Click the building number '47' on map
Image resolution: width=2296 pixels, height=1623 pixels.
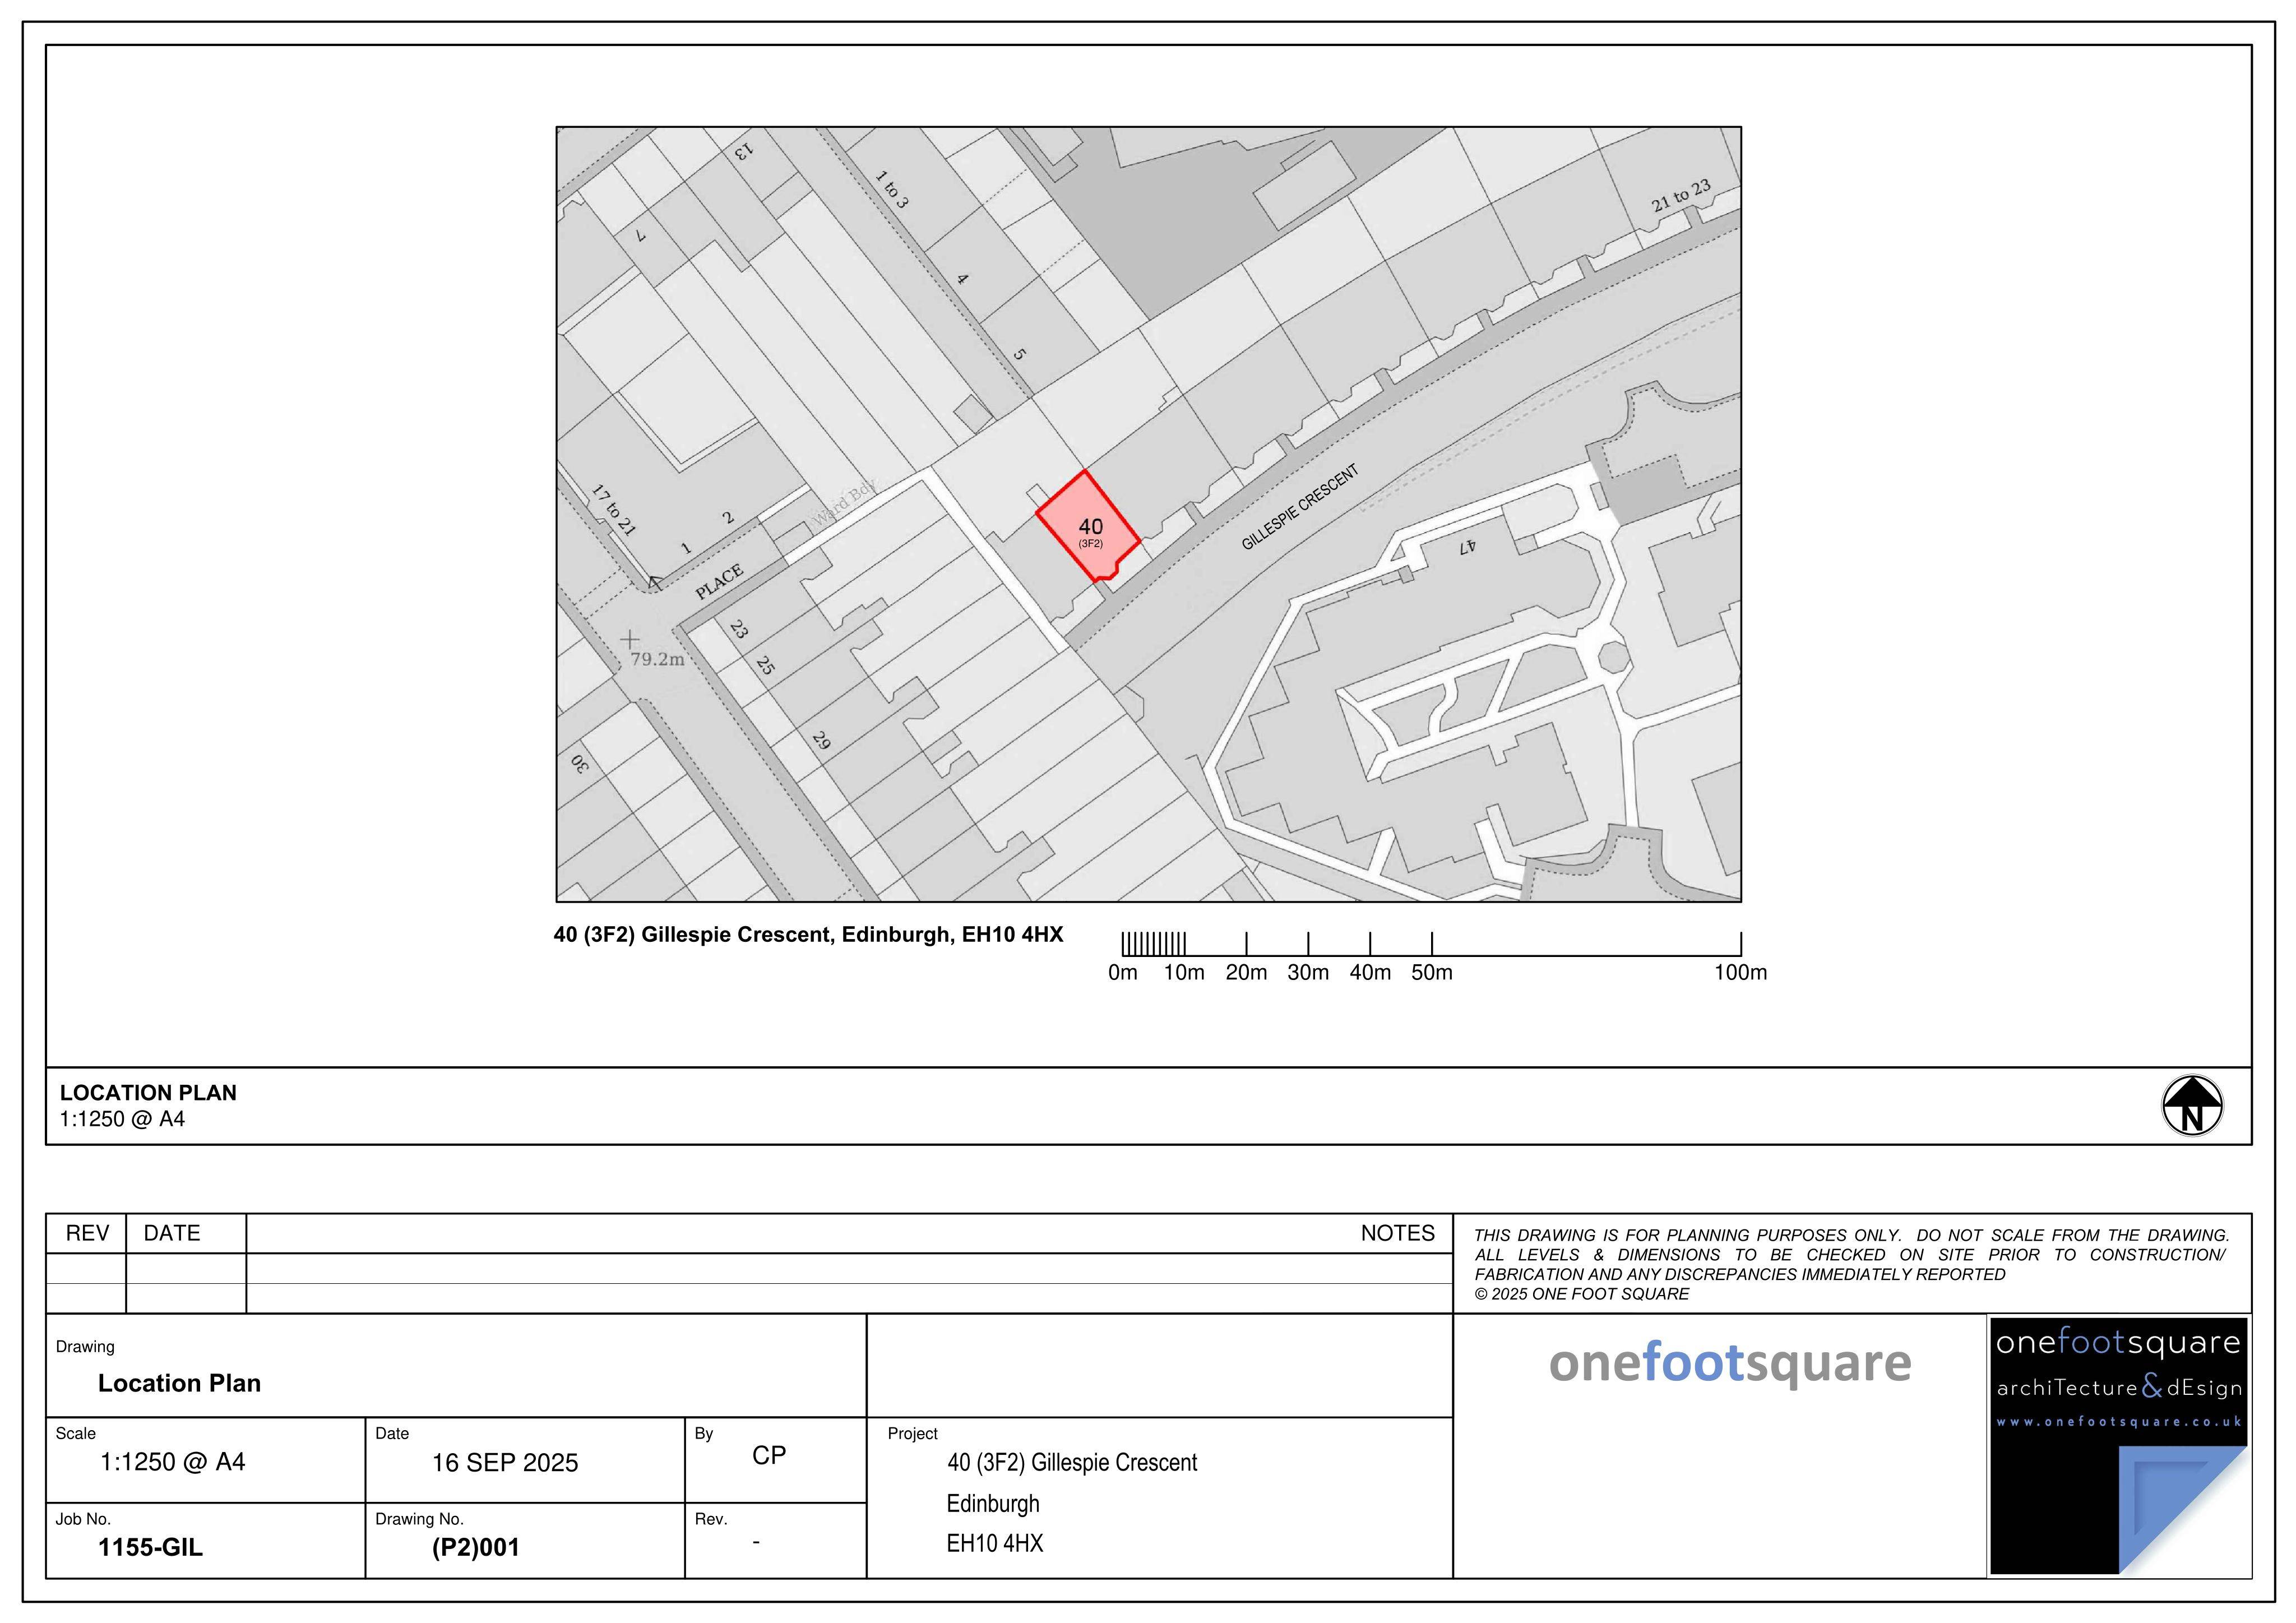(1467, 547)
